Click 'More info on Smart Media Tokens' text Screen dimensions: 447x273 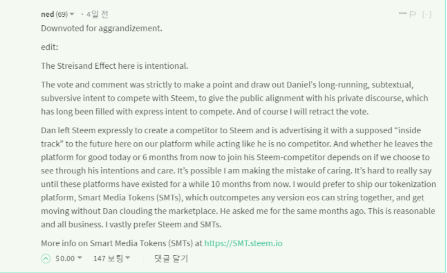[x=121, y=243]
